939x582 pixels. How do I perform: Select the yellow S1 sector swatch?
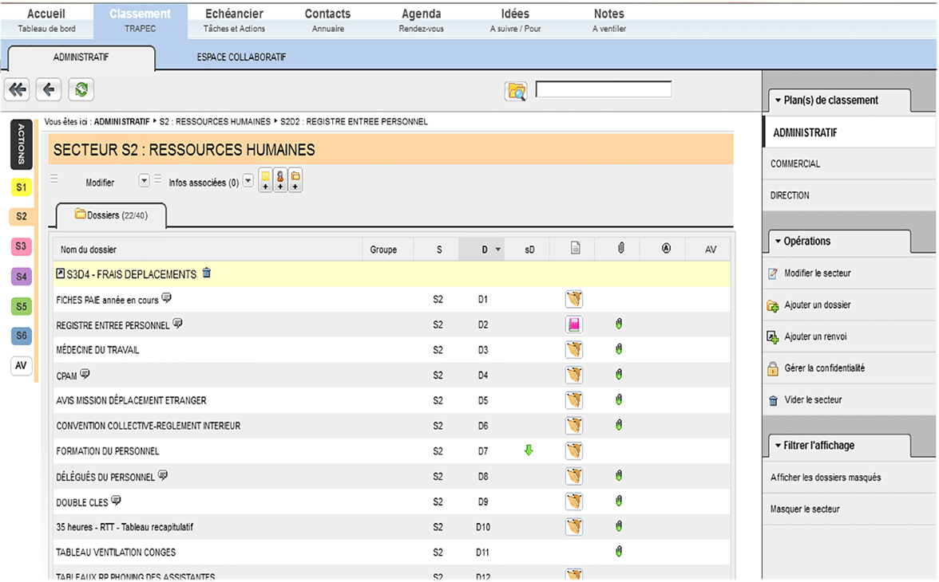22,187
